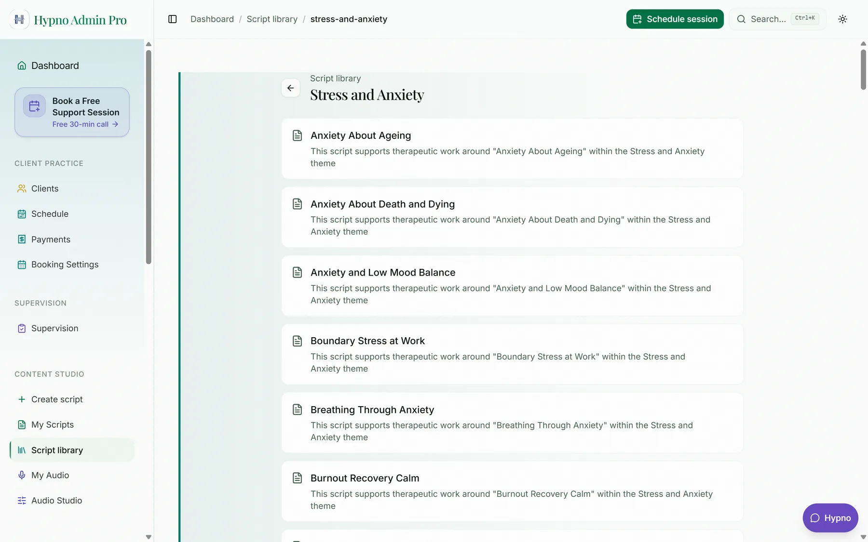Open Supervision in the sidebar
The width and height of the screenshot is (868, 542).
pyautogui.click(x=72, y=329)
